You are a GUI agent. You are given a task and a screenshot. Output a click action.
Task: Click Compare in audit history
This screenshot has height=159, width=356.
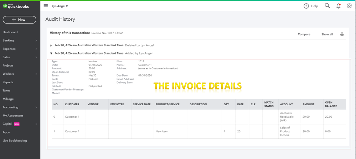point(304,35)
